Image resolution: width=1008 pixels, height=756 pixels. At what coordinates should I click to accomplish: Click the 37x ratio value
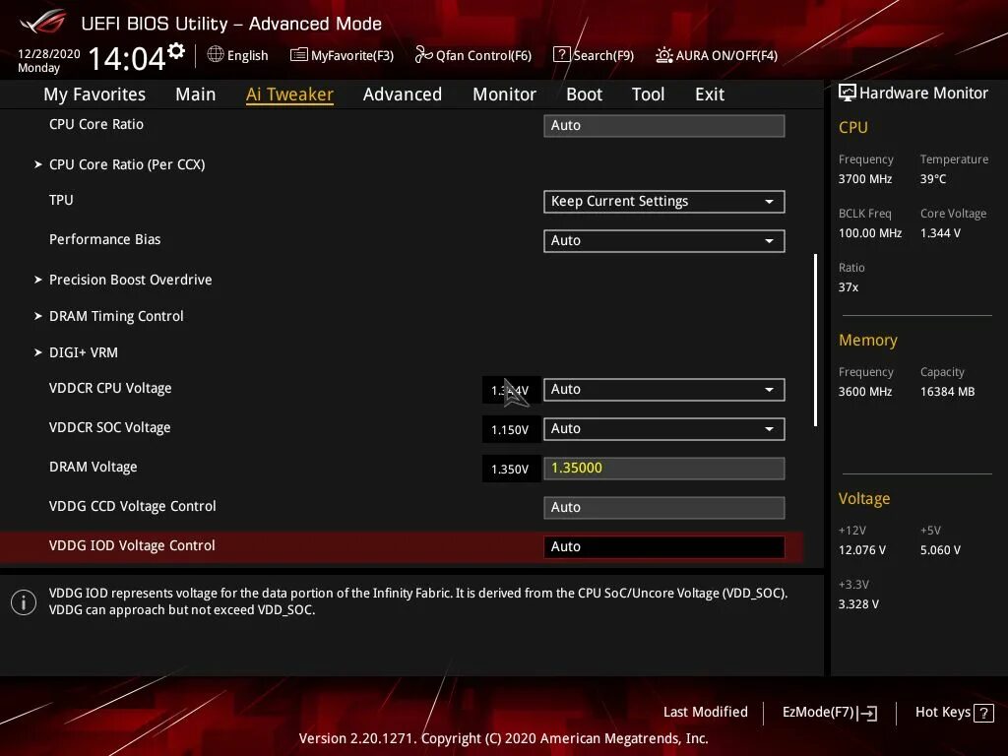click(849, 286)
